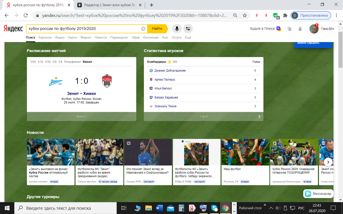Click the Переводчик navigation link
Viewport: 343px width, 214px height.
point(119,37)
